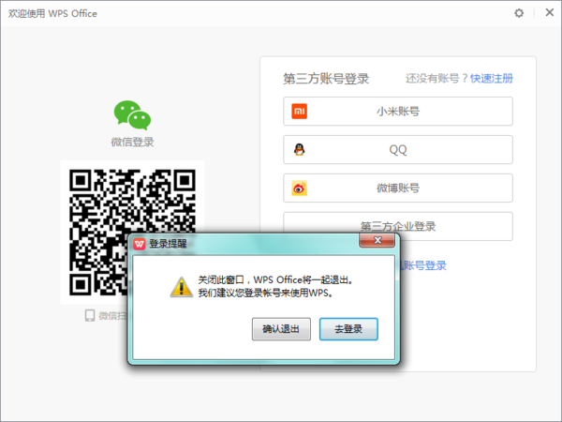This screenshot has height=422, width=562.
Task: Click the QQ penguin icon
Action: click(300, 149)
